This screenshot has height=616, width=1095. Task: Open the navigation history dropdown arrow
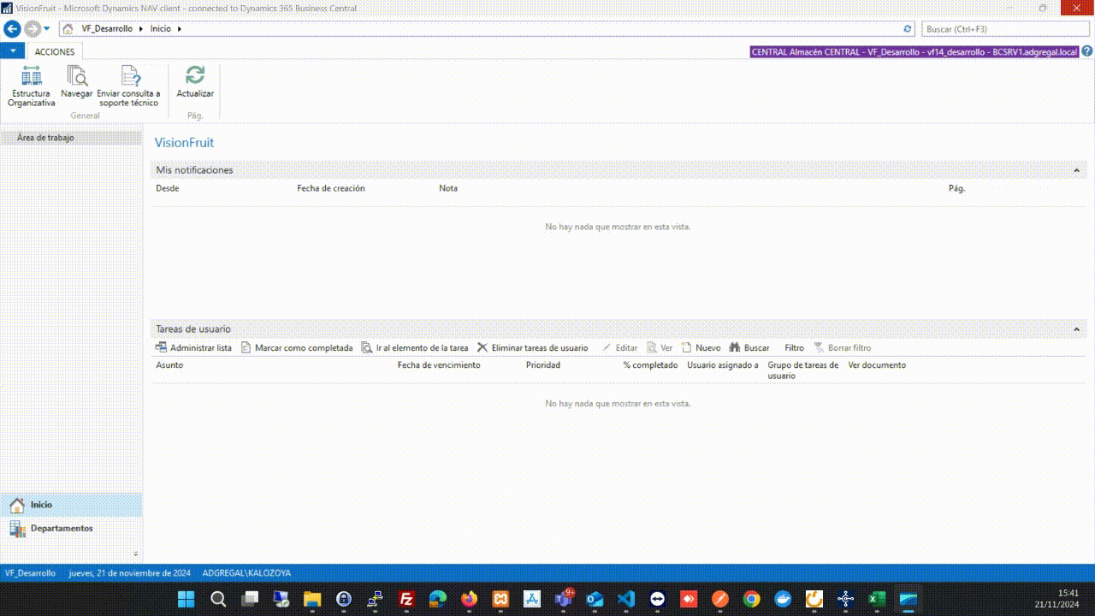click(46, 29)
